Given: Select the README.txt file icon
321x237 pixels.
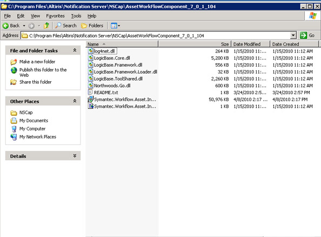Looking at the screenshot, I should click(x=90, y=93).
